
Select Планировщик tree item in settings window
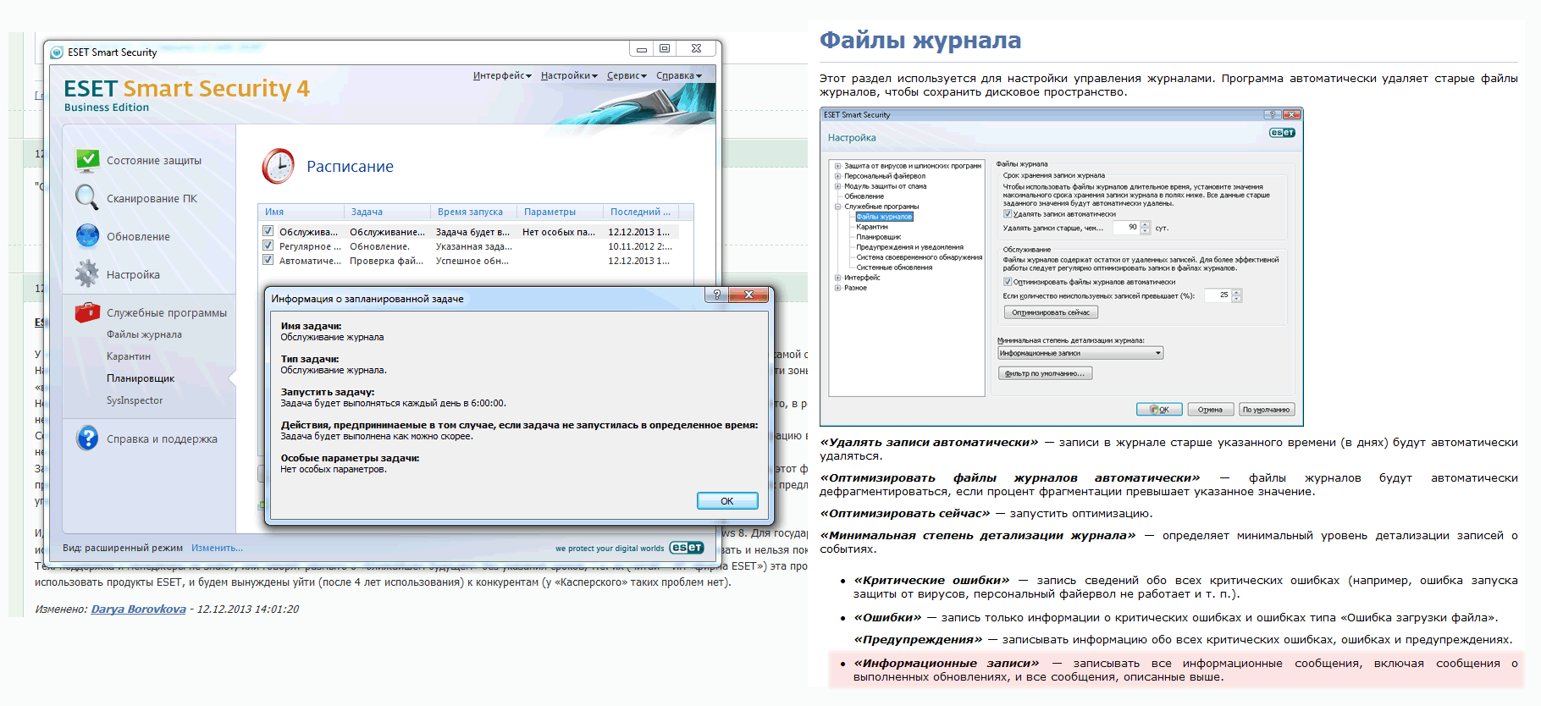click(878, 237)
